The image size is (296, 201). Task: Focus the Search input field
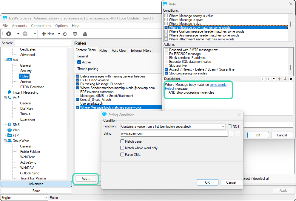[44, 43]
